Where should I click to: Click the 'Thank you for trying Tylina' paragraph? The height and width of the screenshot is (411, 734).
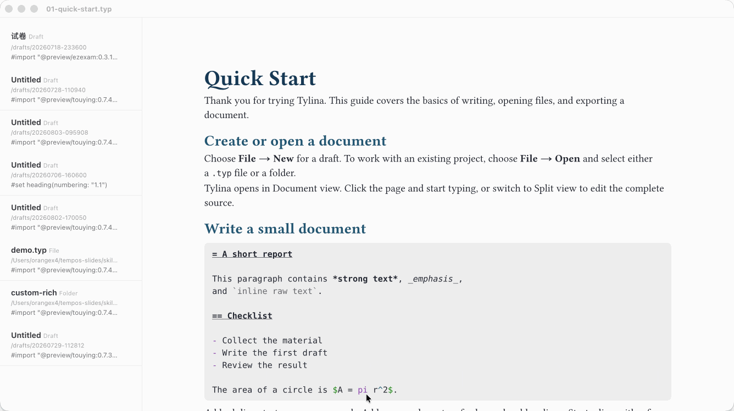pyautogui.click(x=414, y=108)
